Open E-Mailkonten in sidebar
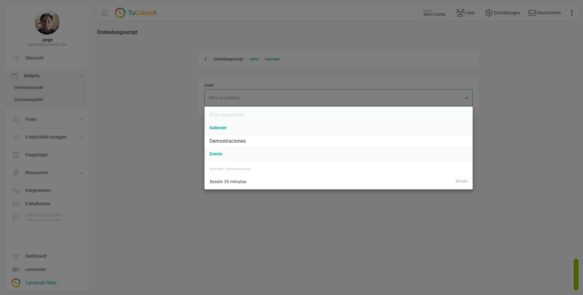Image resolution: width=583 pixels, height=295 pixels. [38, 204]
